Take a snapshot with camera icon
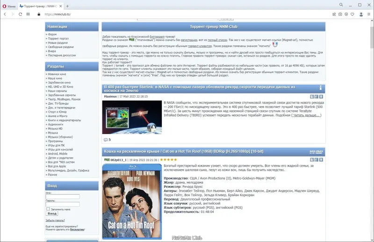Image resolution: width=374 pixels, height=242 pixels. click(340, 14)
